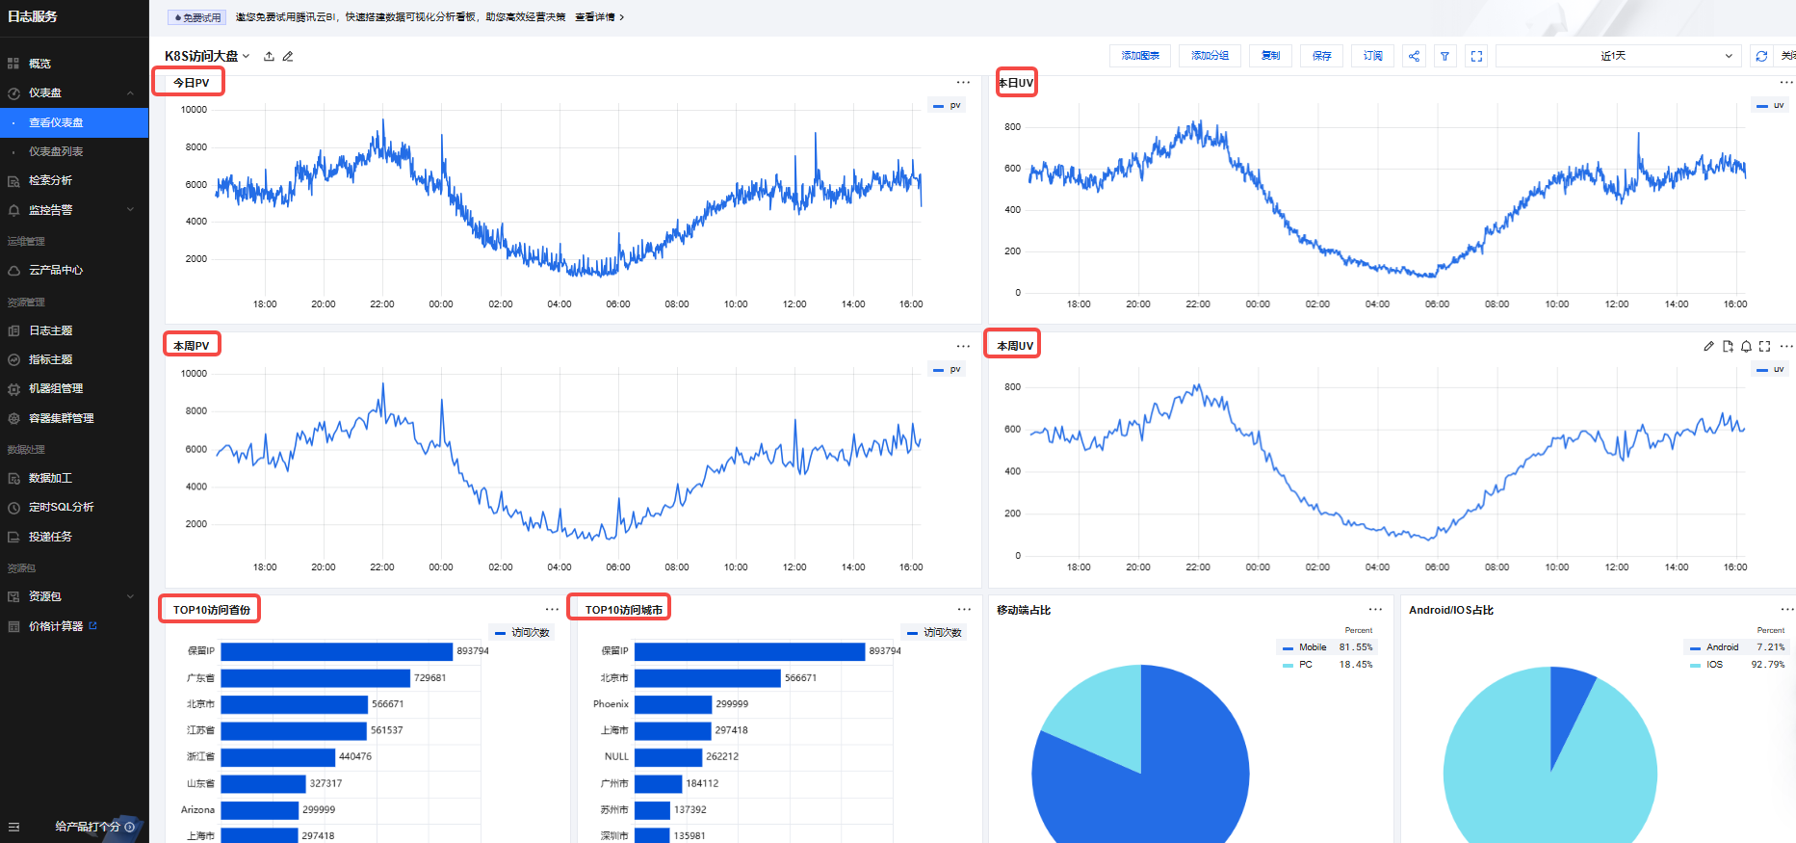Toggle 访问次数 legend on TOP10访问城市 chart

pyautogui.click(x=934, y=632)
